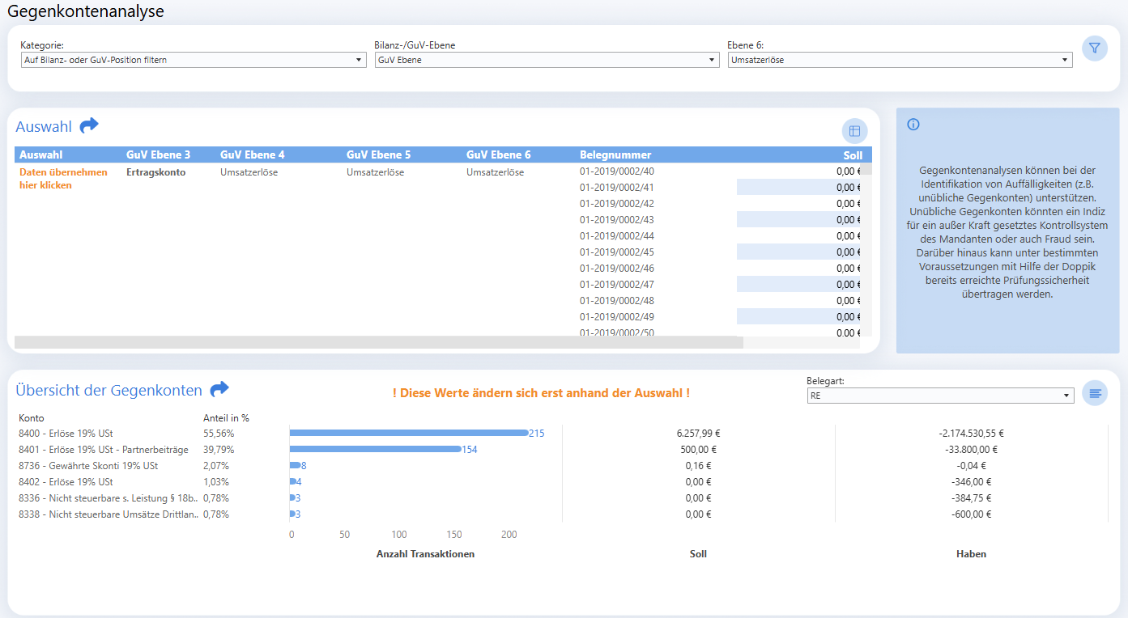Open the Belegart RE dropdown
This screenshot has height=618, width=1128.
coord(940,396)
